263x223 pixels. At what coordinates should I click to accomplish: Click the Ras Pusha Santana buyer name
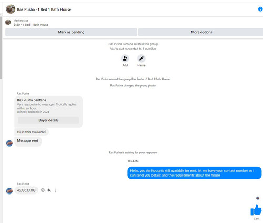click(x=32, y=100)
